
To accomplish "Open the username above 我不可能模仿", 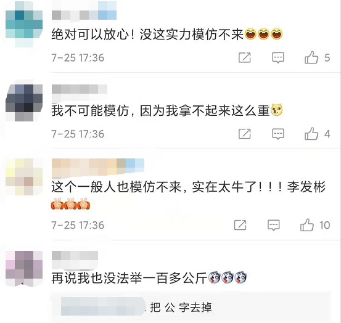I will tap(80, 89).
